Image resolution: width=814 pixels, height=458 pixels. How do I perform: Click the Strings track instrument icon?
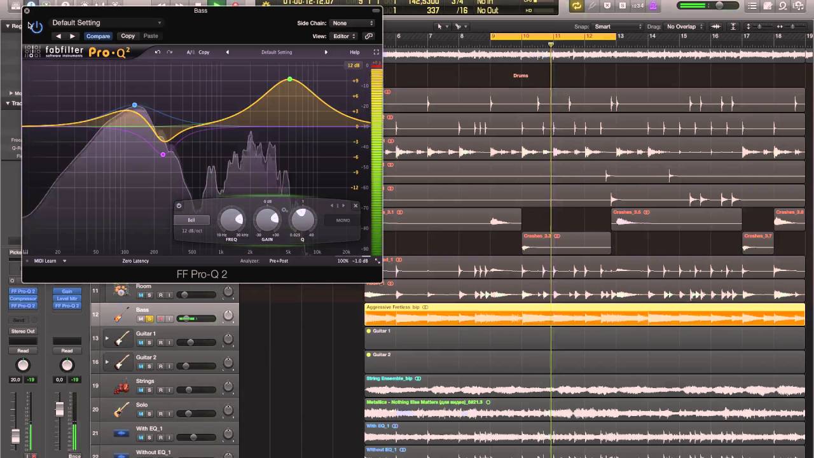tap(121, 386)
